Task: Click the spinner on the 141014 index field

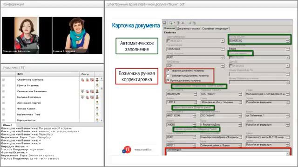Action: 195,102
